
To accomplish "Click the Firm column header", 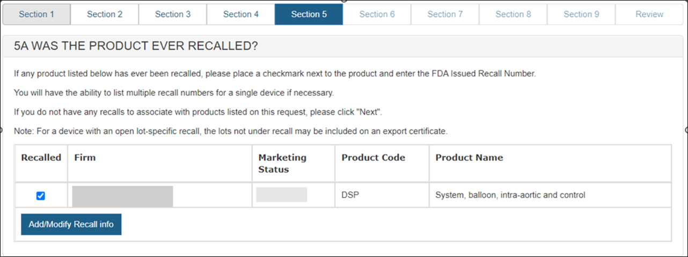I will click(x=85, y=157).
